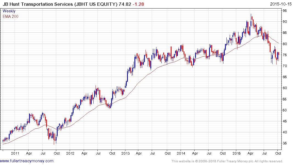Click the -1.28 price change value
295x165 pixels.
(138, 4)
